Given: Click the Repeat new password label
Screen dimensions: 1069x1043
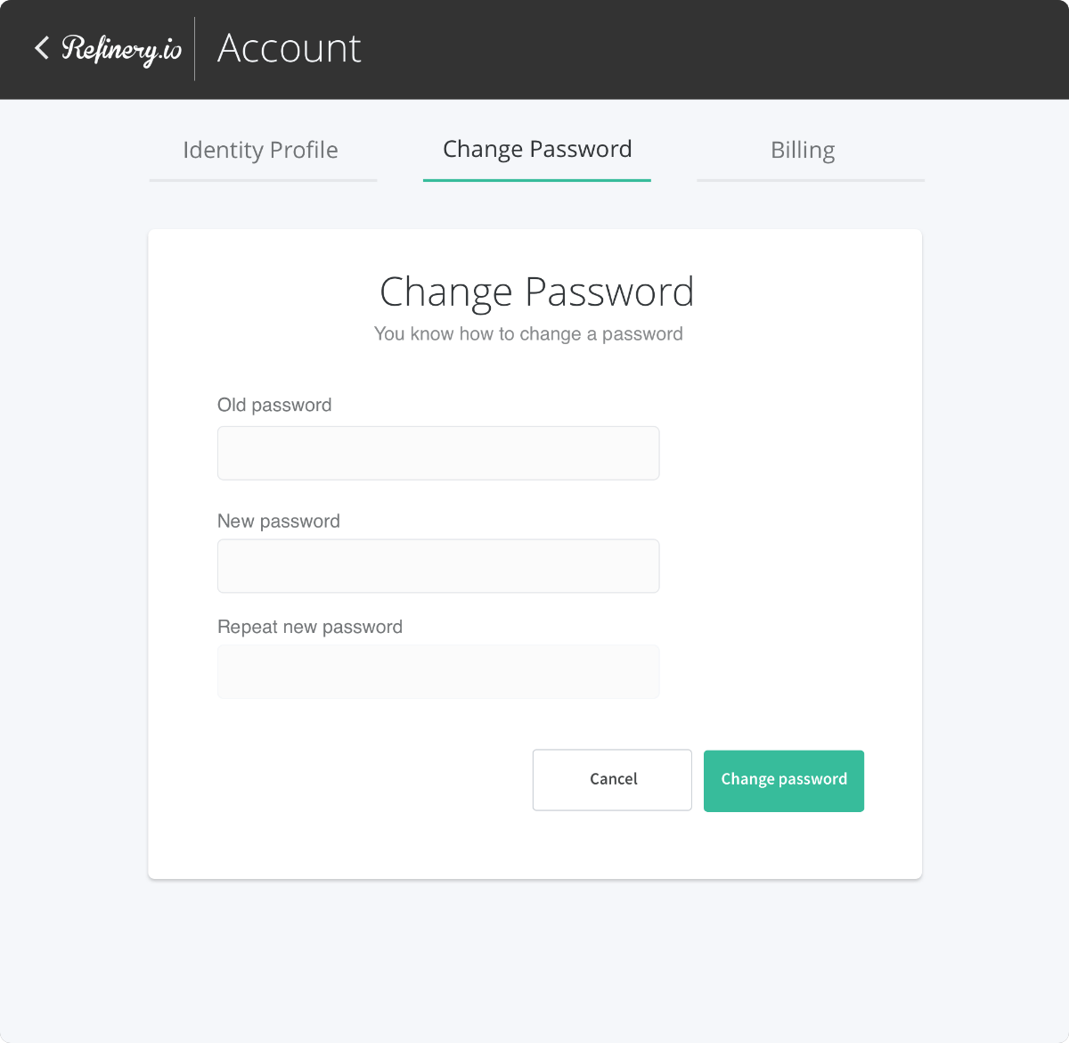Looking at the screenshot, I should point(310,627).
